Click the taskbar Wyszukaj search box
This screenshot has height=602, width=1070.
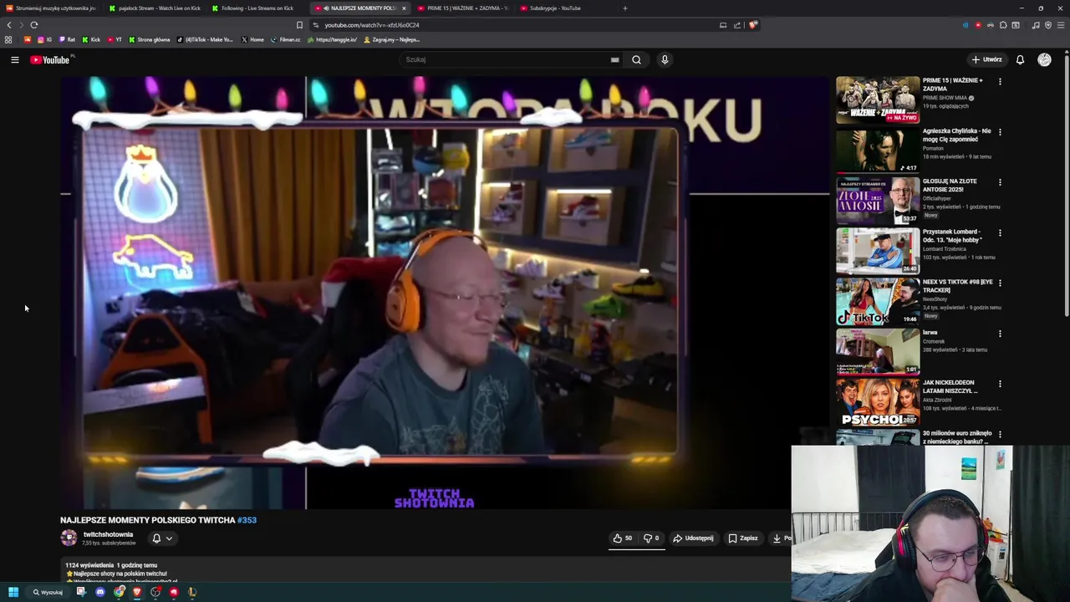(x=48, y=592)
